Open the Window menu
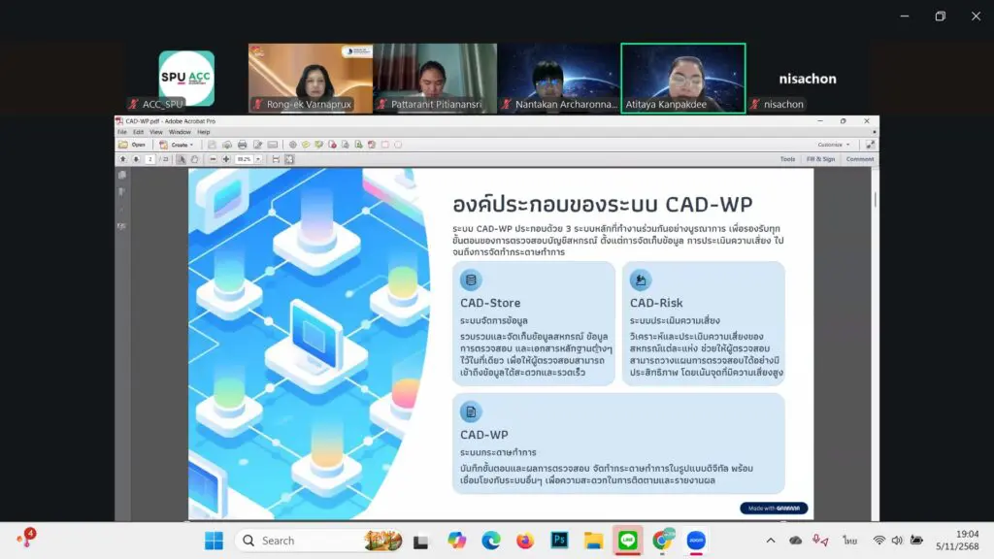Image resolution: width=994 pixels, height=559 pixels. [180, 132]
